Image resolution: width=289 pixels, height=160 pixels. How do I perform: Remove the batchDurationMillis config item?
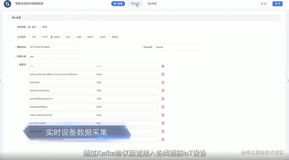pos(163,90)
